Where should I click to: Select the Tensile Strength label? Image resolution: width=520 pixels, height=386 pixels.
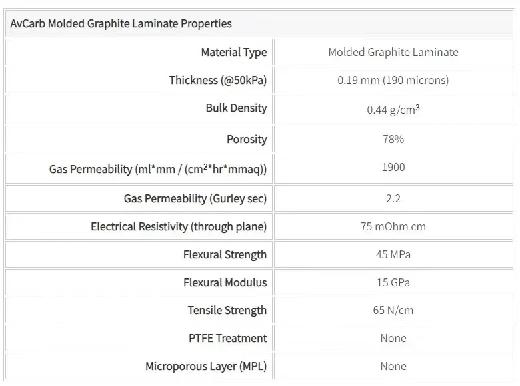pos(227,310)
